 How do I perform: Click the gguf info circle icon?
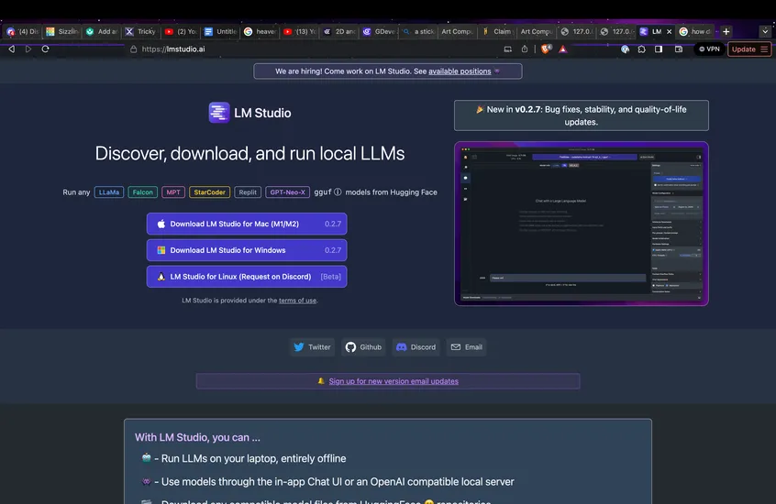pos(338,192)
